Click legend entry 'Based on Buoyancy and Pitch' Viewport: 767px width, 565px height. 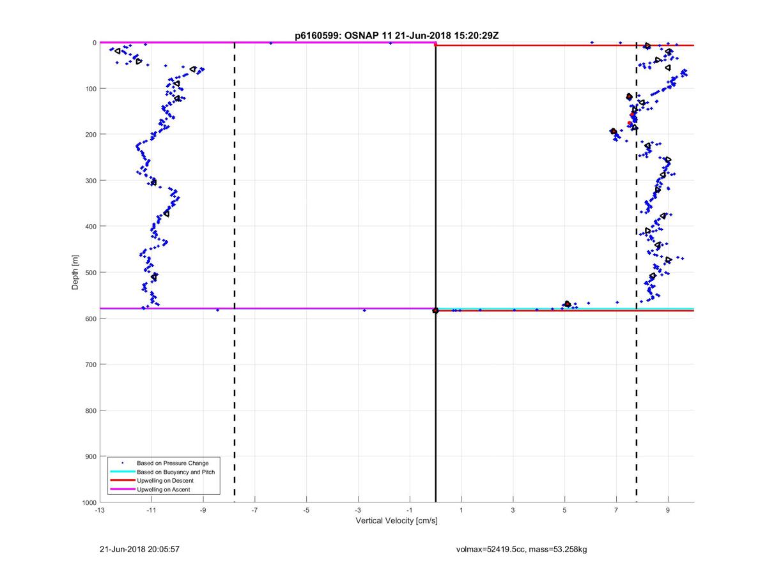[176, 472]
